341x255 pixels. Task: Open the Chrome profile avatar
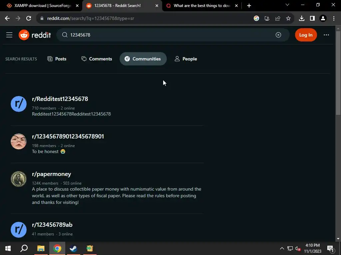323,19
